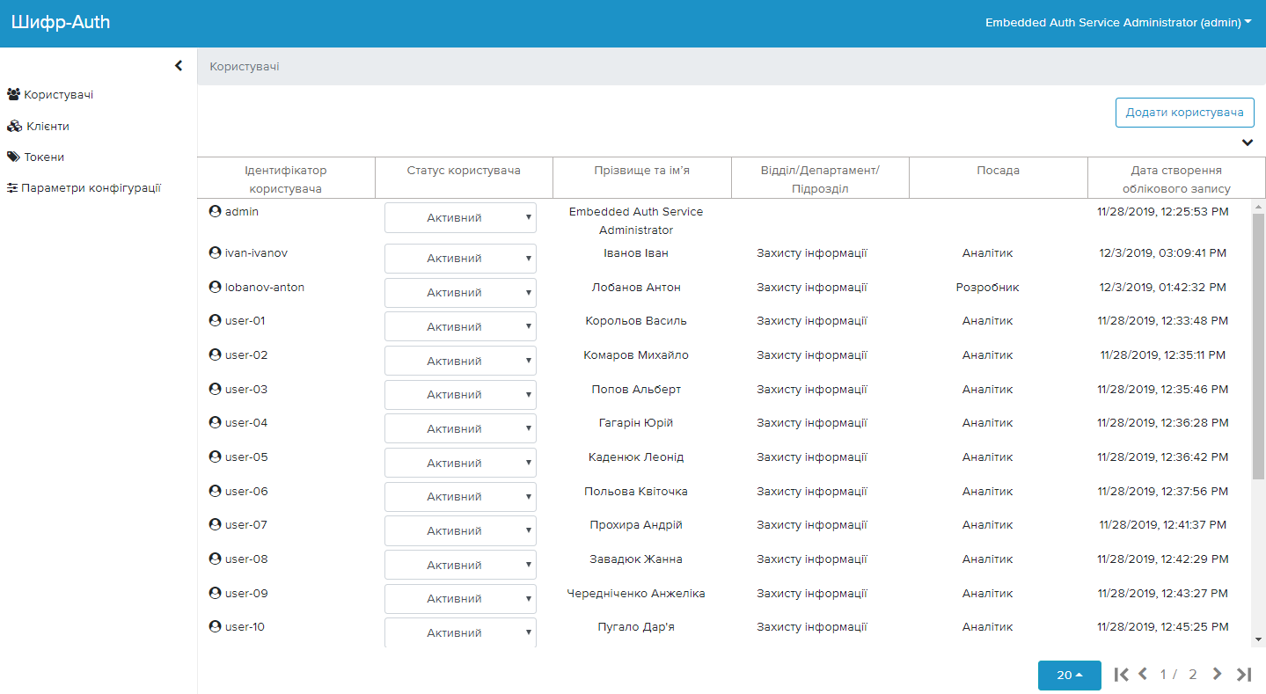The image size is (1266, 694).
Task: Sort by Дата створення облікового запису header
Action: pos(1176,179)
